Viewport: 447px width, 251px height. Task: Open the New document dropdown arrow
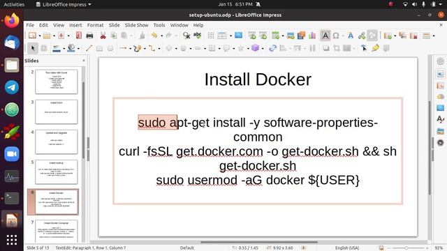40,36
